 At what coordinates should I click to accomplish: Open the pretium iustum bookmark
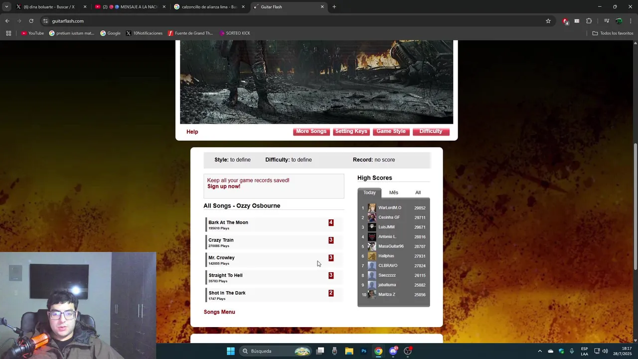(72, 33)
